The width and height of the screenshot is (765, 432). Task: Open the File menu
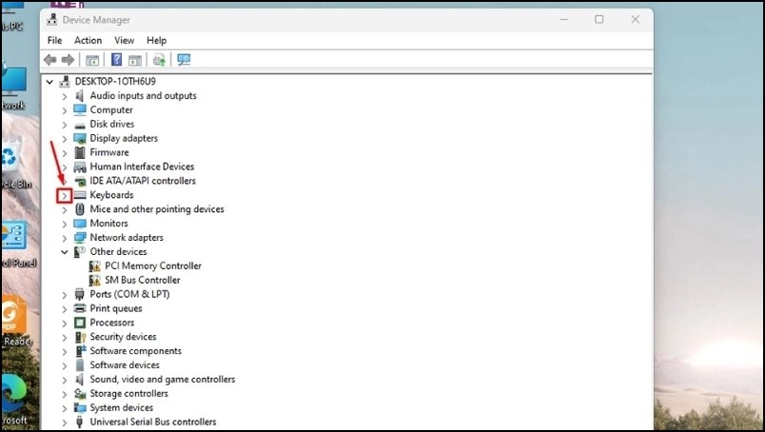54,41
